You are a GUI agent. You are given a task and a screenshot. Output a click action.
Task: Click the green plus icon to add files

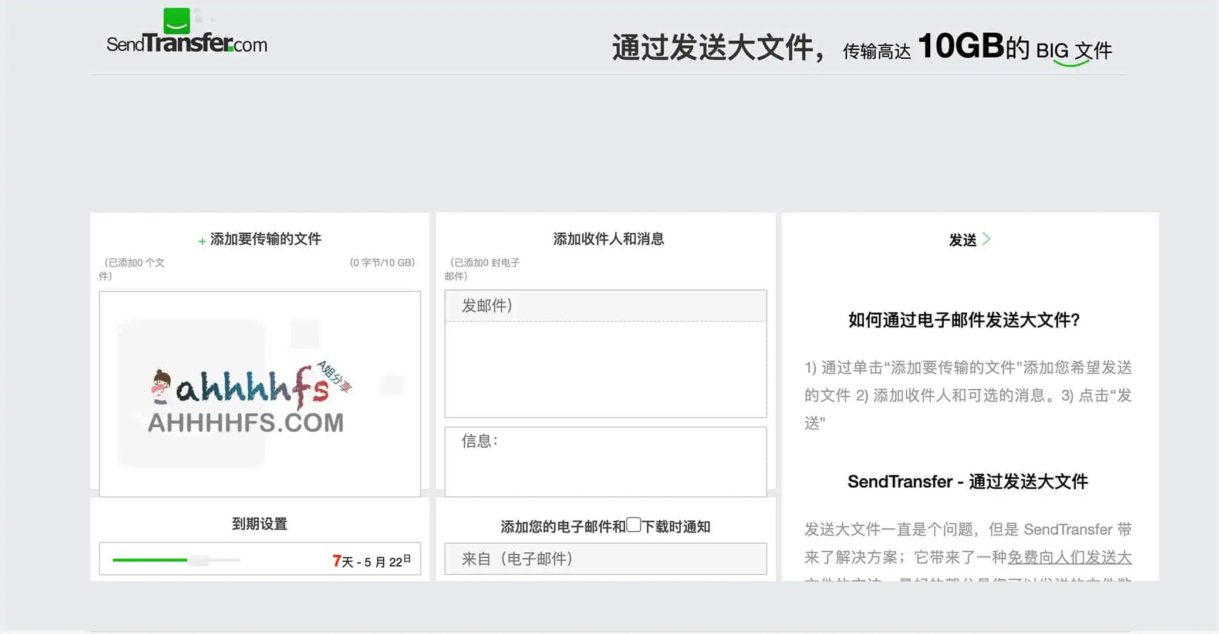200,239
